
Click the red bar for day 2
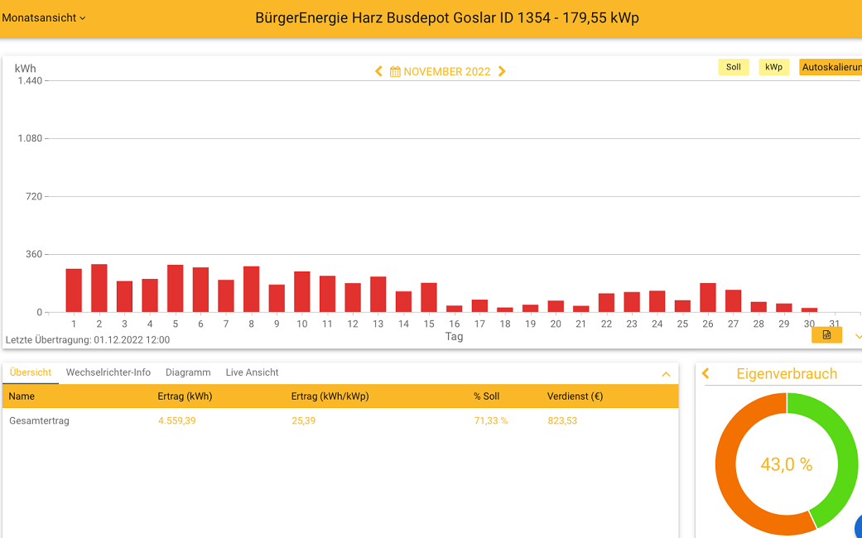tap(99, 288)
